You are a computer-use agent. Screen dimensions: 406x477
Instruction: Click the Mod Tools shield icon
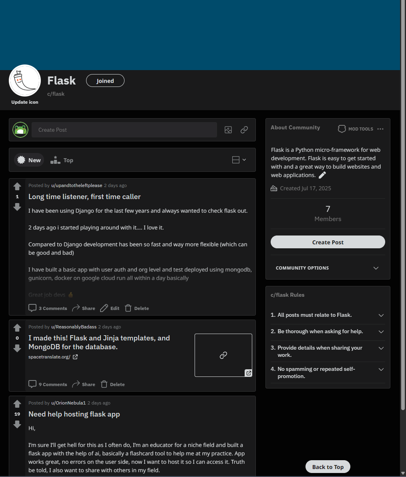tap(342, 129)
